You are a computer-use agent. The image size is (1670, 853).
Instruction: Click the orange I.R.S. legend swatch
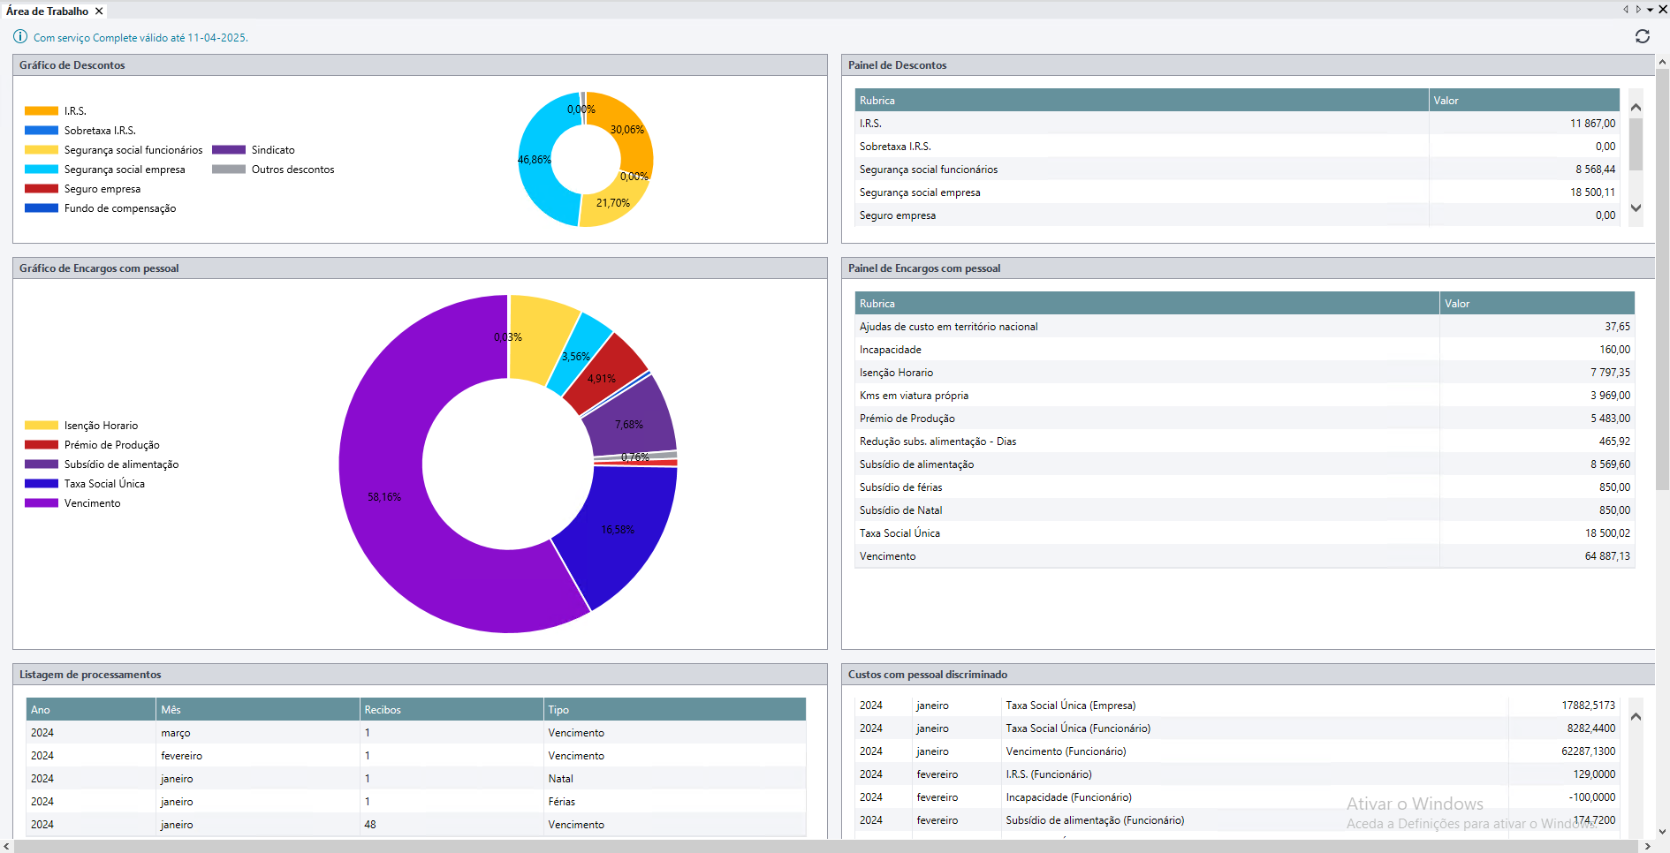[42, 111]
